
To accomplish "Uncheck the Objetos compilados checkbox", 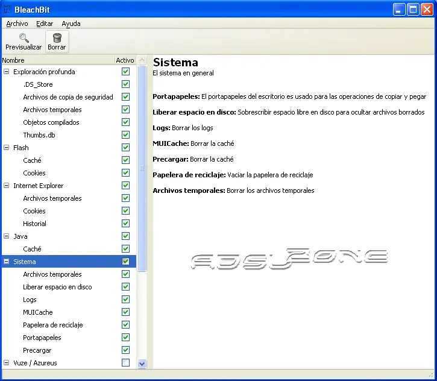I will click(x=126, y=122).
